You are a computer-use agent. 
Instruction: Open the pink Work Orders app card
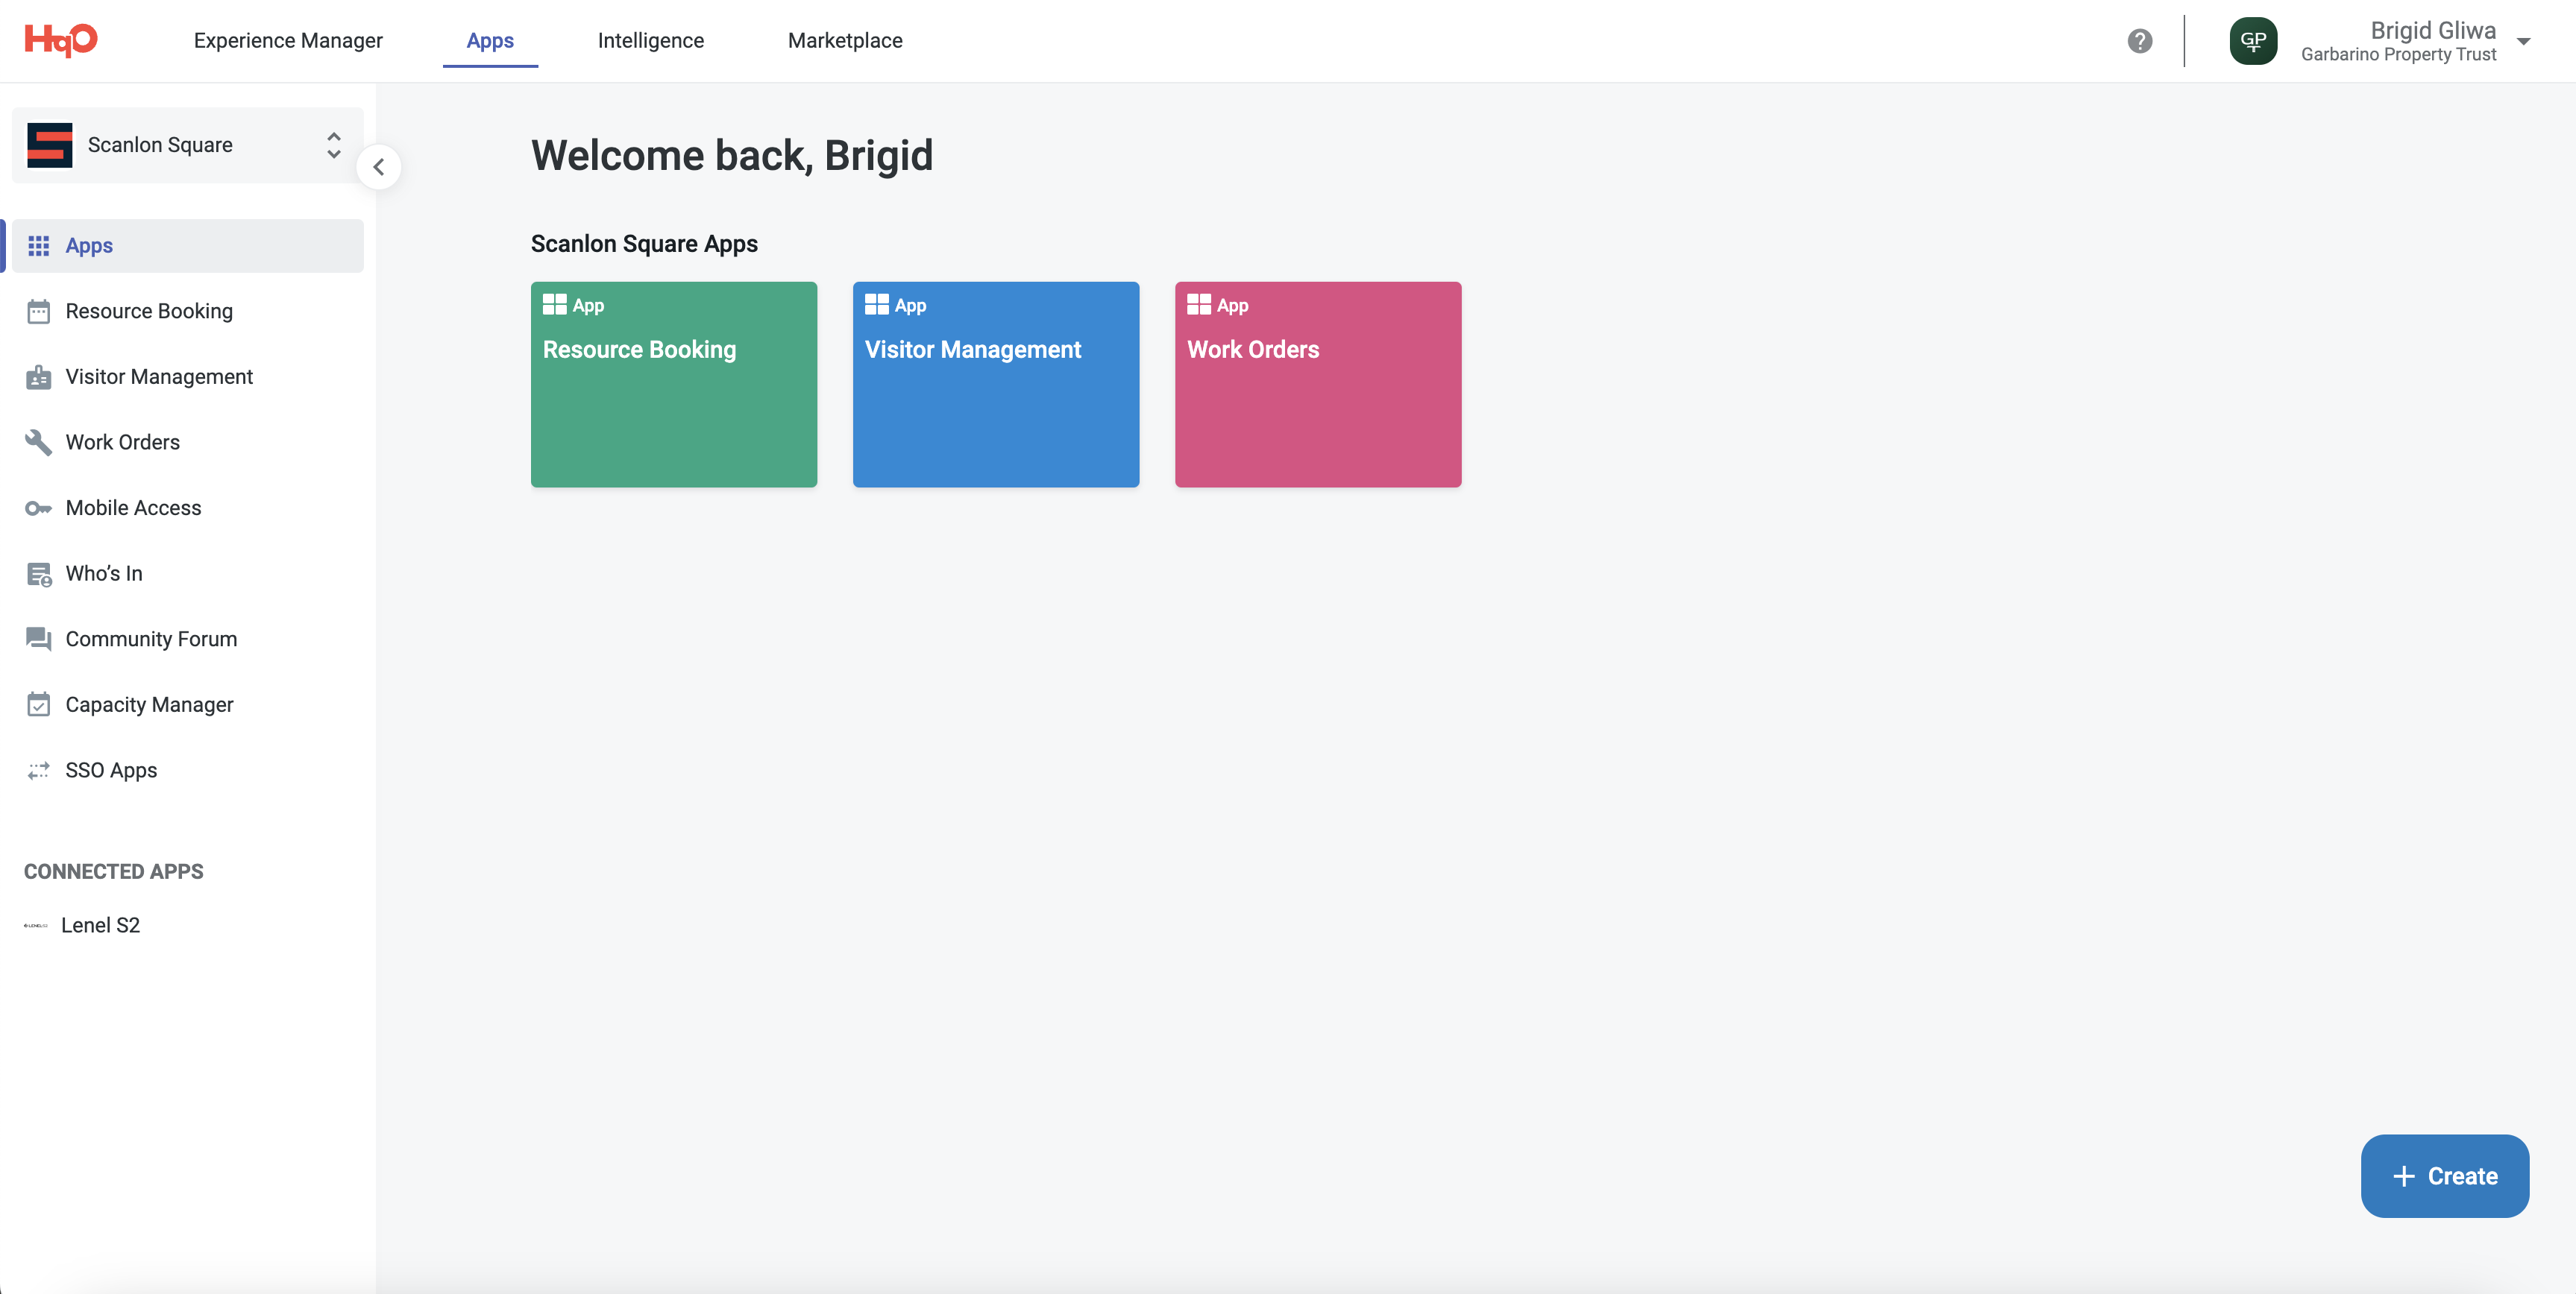coord(1317,385)
